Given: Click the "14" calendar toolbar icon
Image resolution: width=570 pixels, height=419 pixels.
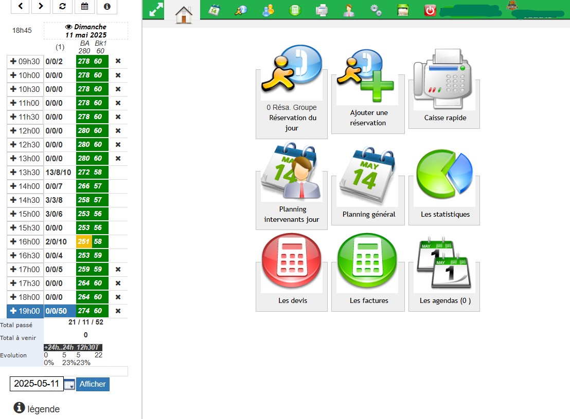Looking at the screenshot, I should (213, 9).
